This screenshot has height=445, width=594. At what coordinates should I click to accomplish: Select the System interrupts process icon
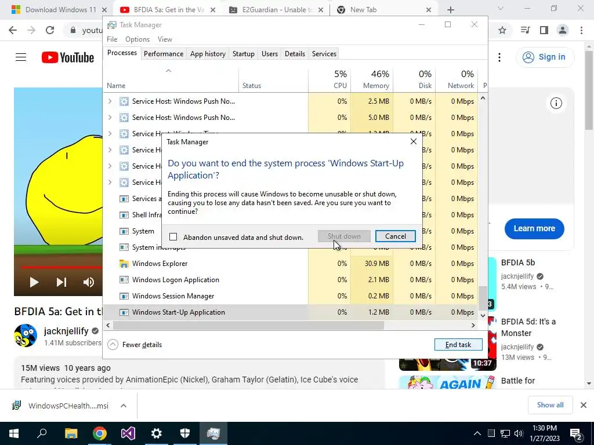coord(124,247)
